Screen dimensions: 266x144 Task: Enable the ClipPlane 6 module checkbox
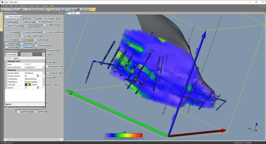[36, 112]
